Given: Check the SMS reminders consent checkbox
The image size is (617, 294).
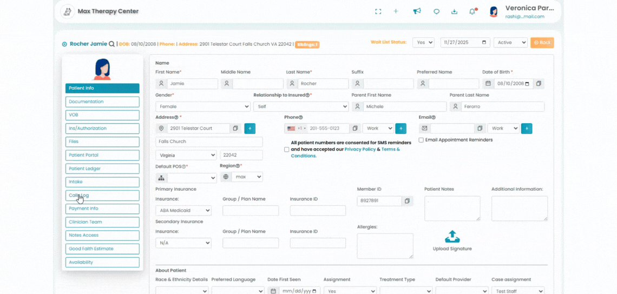Looking at the screenshot, I should pyautogui.click(x=286, y=149).
